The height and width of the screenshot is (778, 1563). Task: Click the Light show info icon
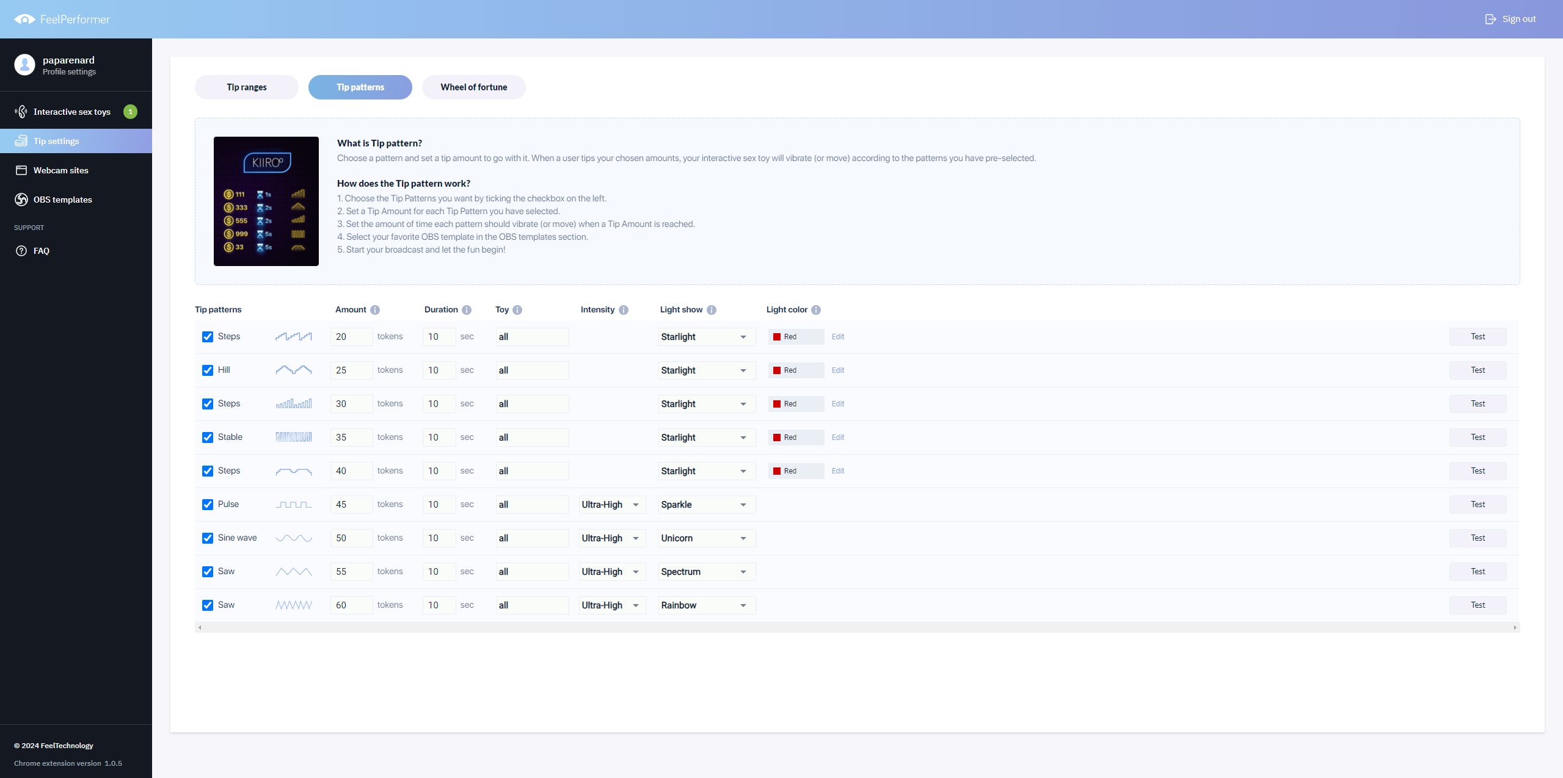point(712,310)
